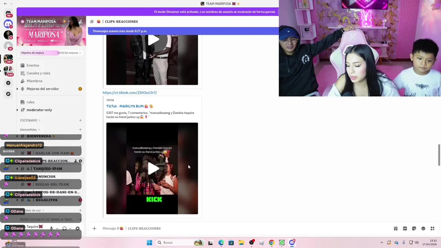Open sticker picker
Viewport: 441px width, 248px height.
[414, 228]
